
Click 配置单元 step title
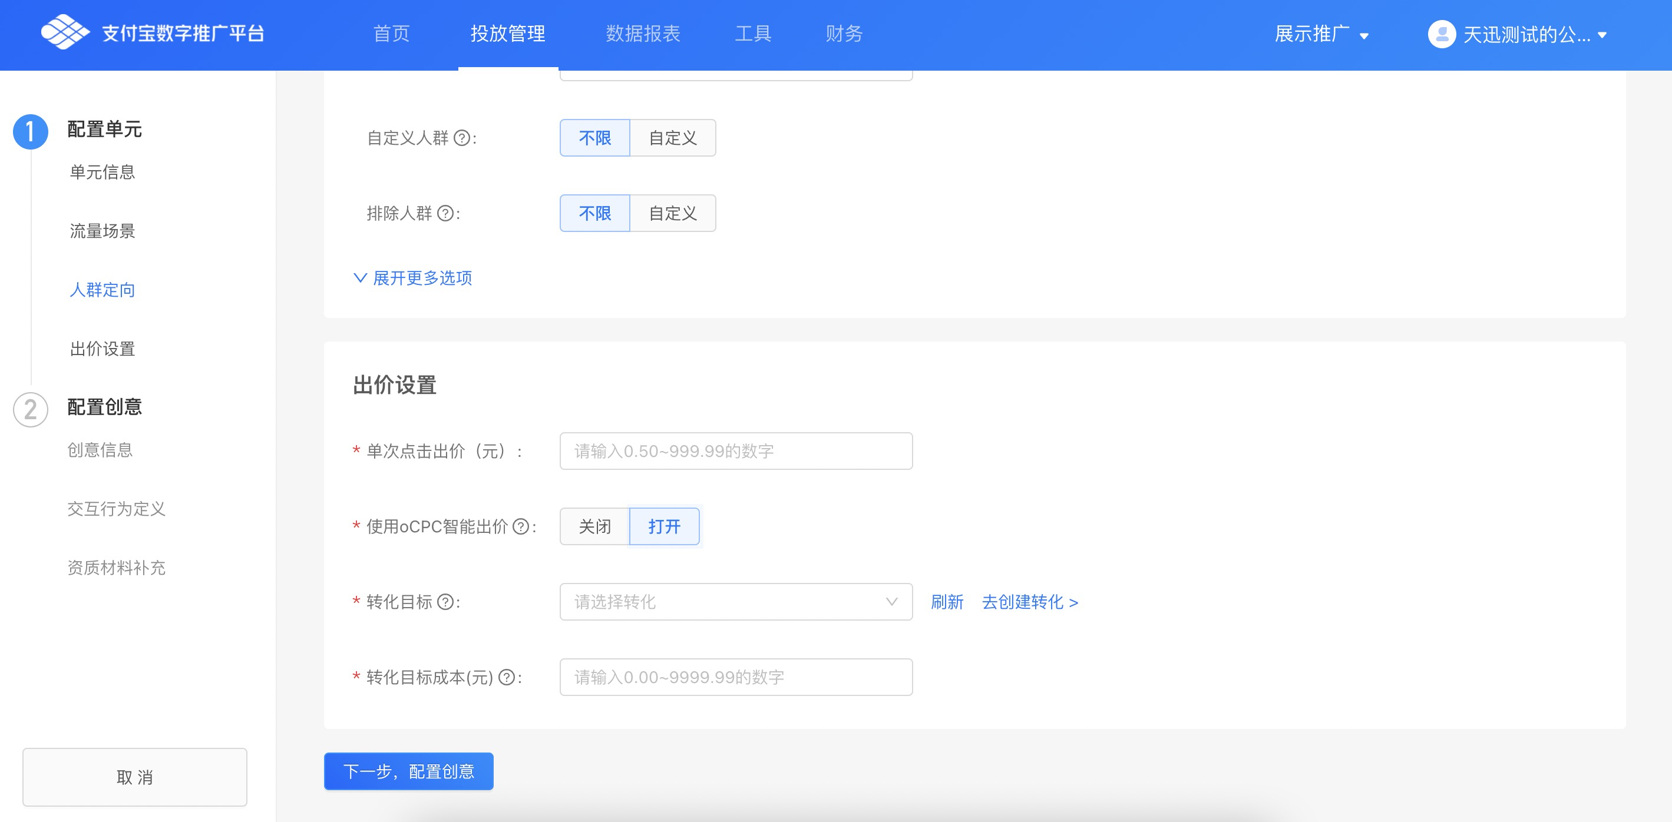104,129
